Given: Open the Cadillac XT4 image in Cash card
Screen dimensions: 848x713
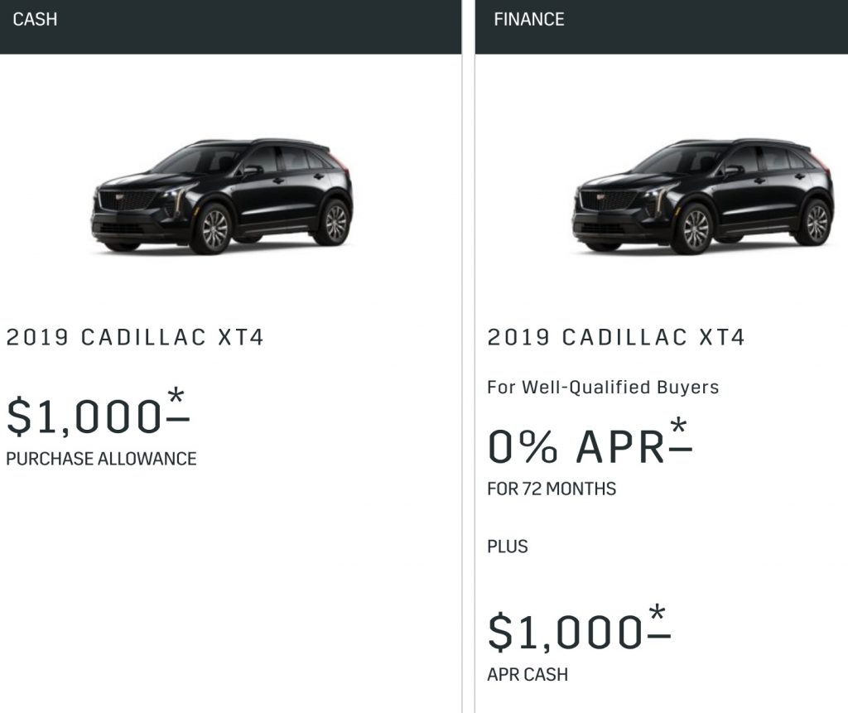Looking at the screenshot, I should (222, 195).
